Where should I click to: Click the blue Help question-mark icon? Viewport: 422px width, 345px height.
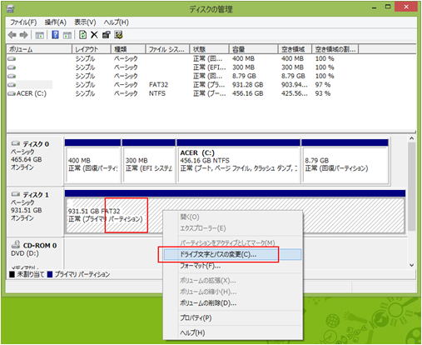click(x=55, y=35)
